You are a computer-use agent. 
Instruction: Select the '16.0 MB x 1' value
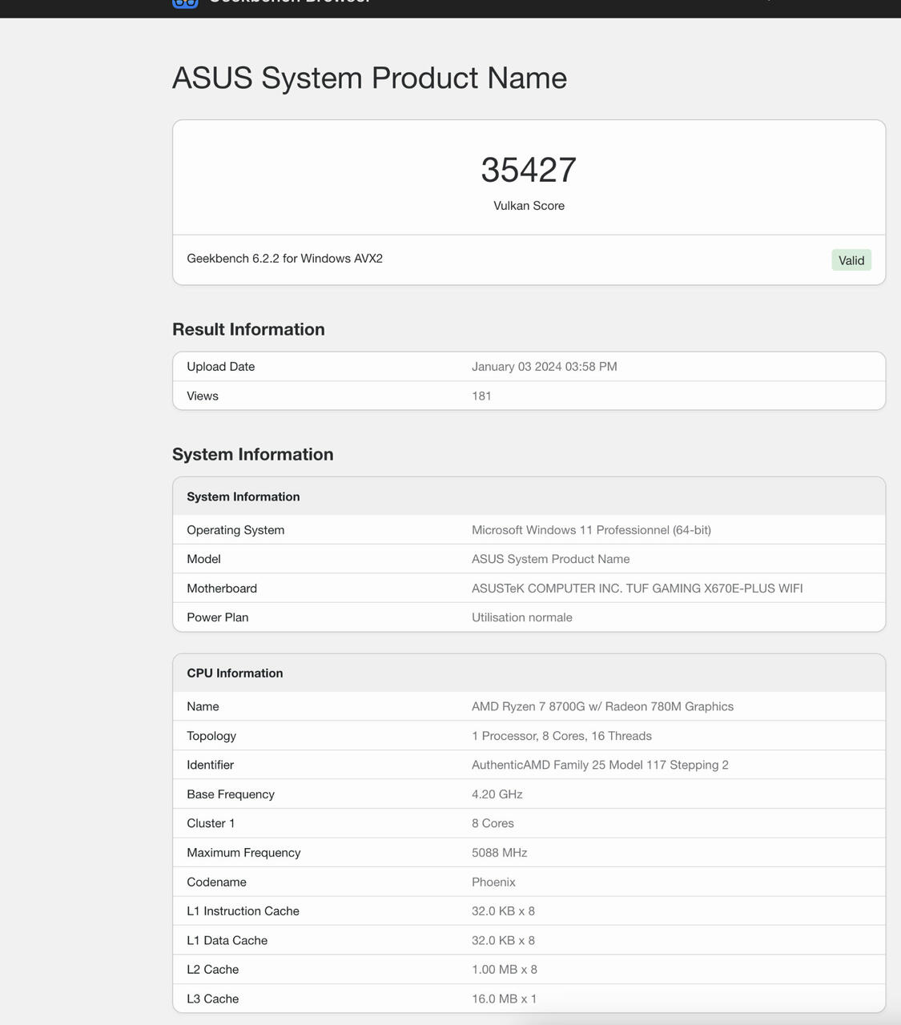click(505, 999)
